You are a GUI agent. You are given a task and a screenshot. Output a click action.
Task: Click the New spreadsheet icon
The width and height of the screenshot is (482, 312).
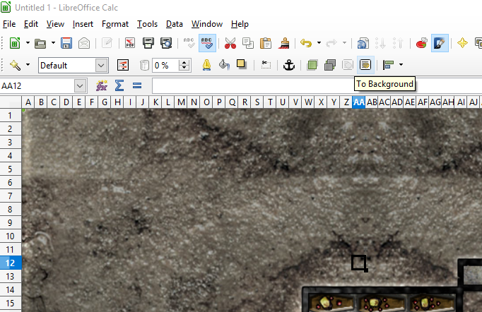click(x=14, y=43)
